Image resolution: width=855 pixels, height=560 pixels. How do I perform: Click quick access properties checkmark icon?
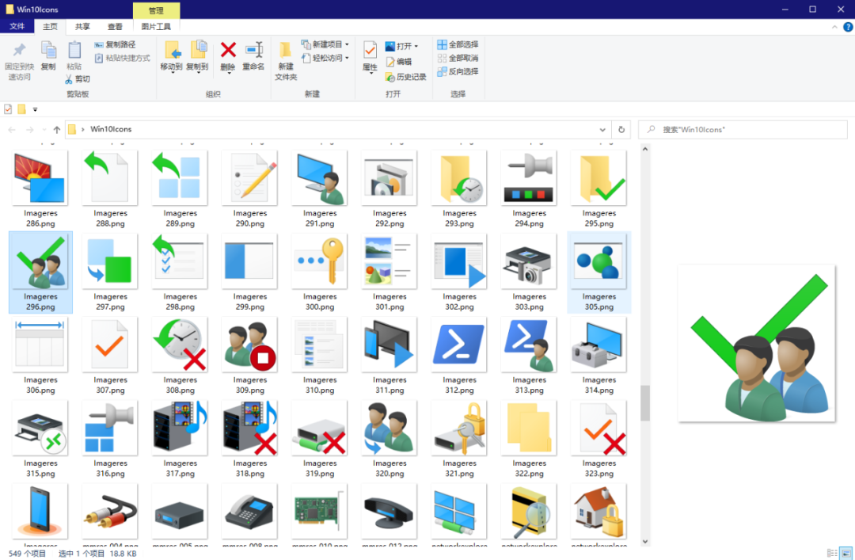click(8, 109)
